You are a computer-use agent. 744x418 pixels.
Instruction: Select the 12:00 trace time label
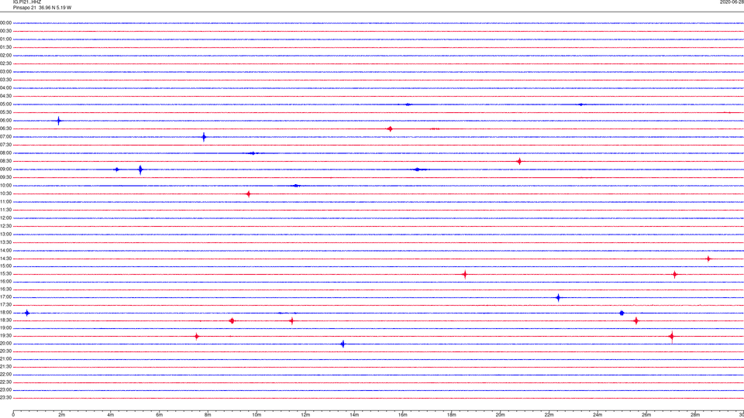point(5,218)
